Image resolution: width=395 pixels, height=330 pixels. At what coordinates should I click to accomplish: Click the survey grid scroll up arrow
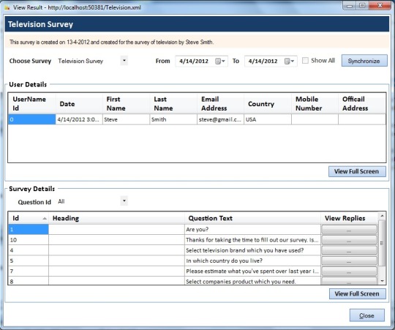tap(382, 216)
